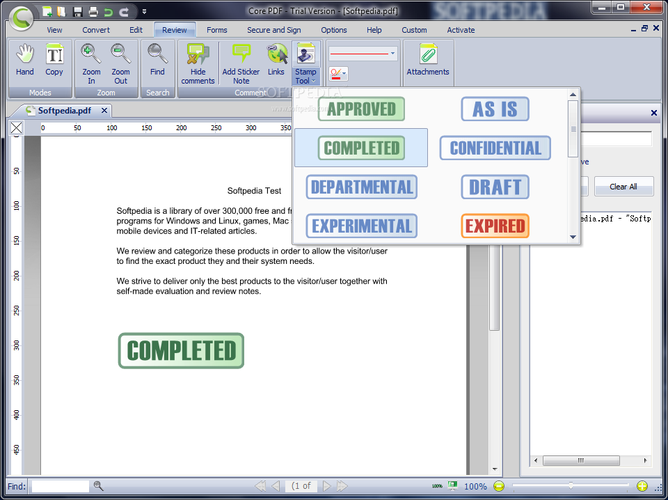Screen dimensions: 668x500
Task: Select the Copy text tool
Action: (54, 60)
